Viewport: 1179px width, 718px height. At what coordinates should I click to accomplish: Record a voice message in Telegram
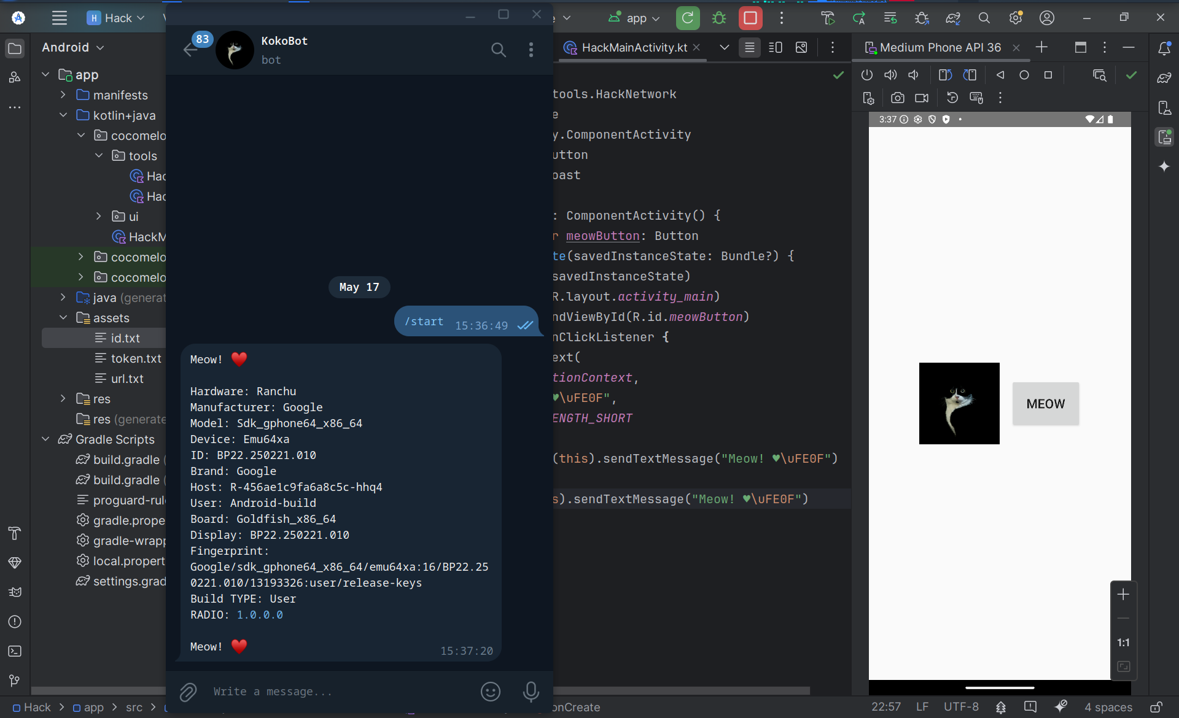coord(531,692)
